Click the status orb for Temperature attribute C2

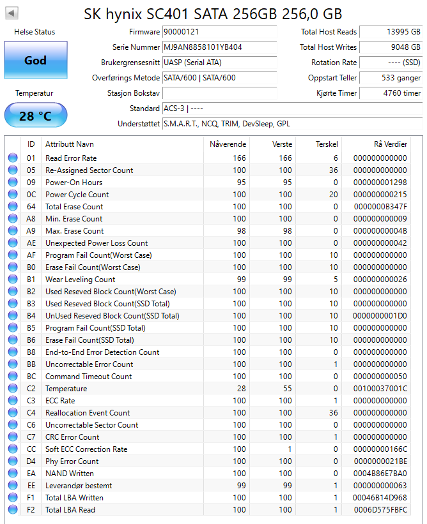(x=13, y=388)
